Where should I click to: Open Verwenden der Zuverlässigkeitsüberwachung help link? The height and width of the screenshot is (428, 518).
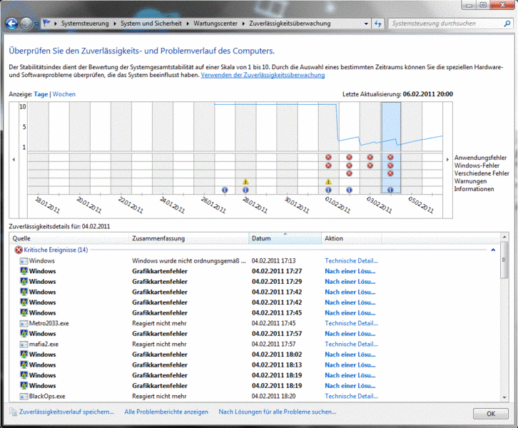coord(263,75)
